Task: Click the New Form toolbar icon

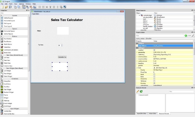Action: point(3,7)
